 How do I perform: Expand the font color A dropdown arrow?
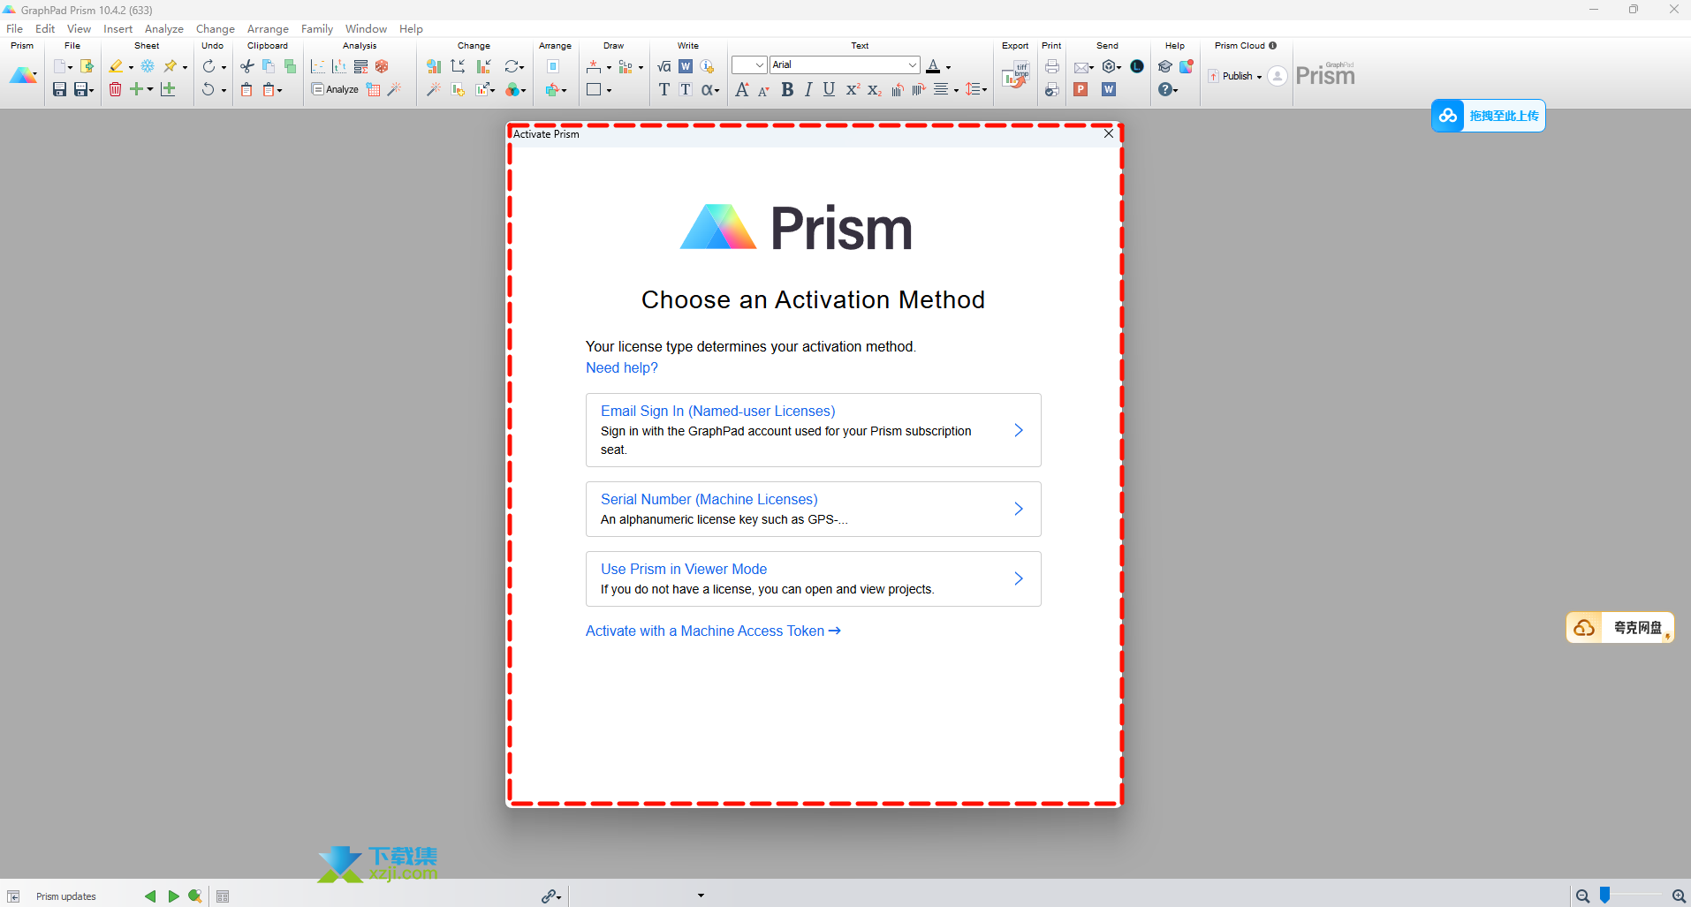tap(948, 67)
